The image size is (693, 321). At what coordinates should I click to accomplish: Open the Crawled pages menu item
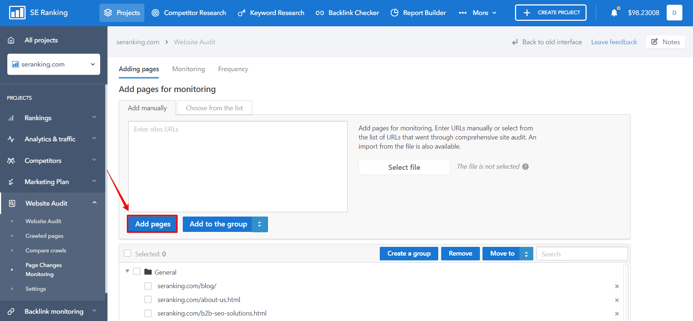pyautogui.click(x=45, y=236)
